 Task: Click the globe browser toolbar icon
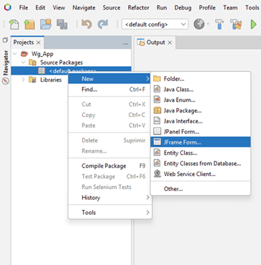coord(199,24)
